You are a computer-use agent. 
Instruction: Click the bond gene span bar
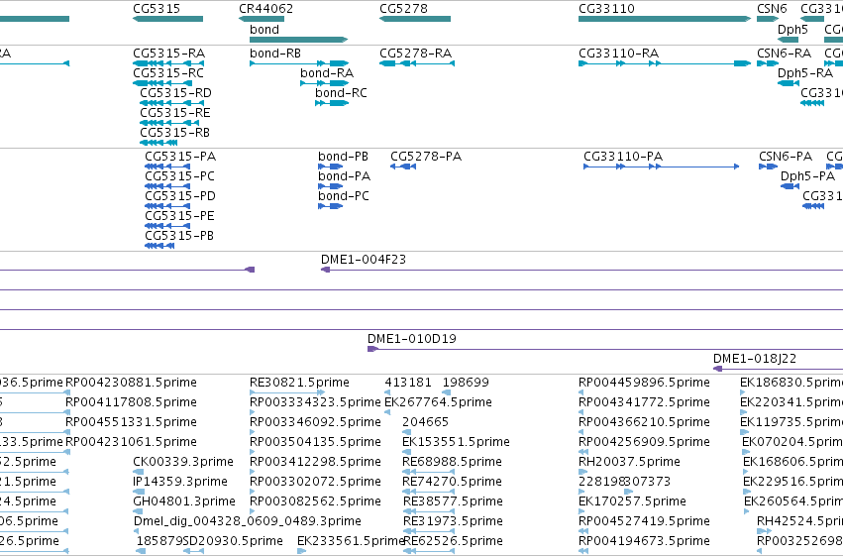[x=298, y=40]
